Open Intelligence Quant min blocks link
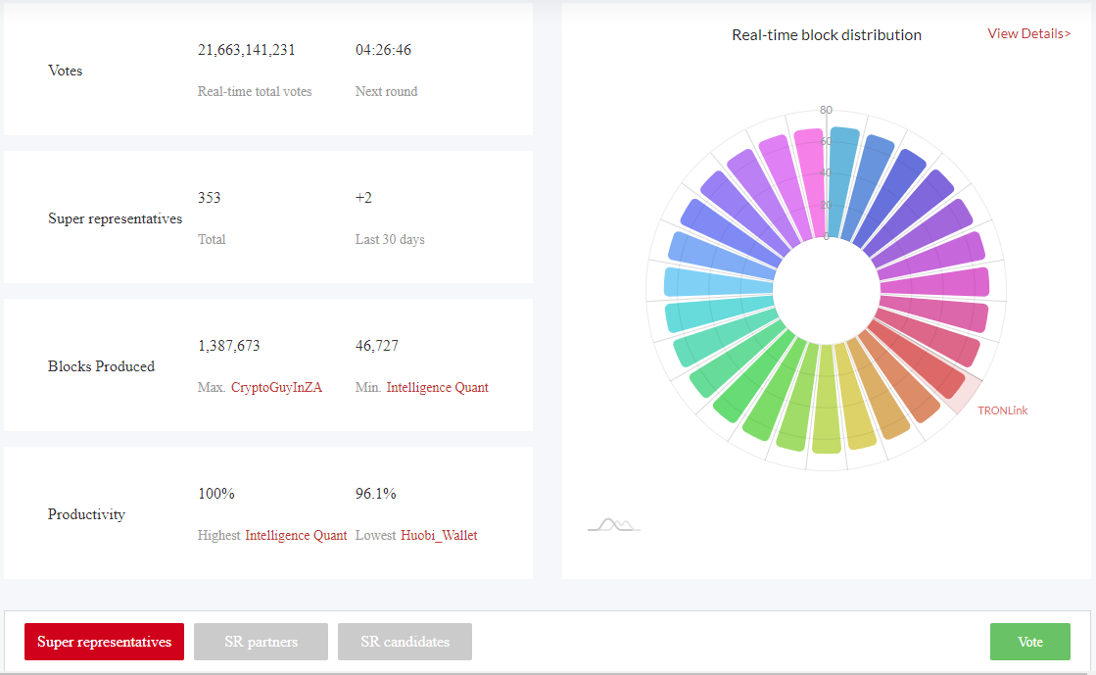The height and width of the screenshot is (675, 1096). click(x=438, y=388)
